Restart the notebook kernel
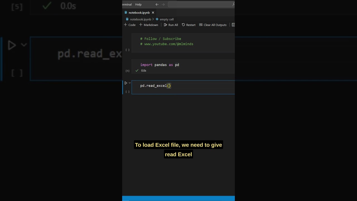 click(x=189, y=25)
